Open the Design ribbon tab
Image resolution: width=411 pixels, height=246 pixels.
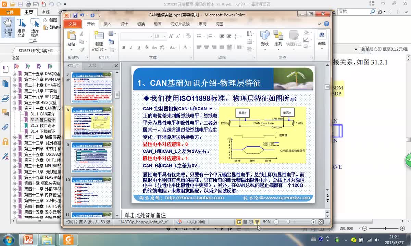124,24
